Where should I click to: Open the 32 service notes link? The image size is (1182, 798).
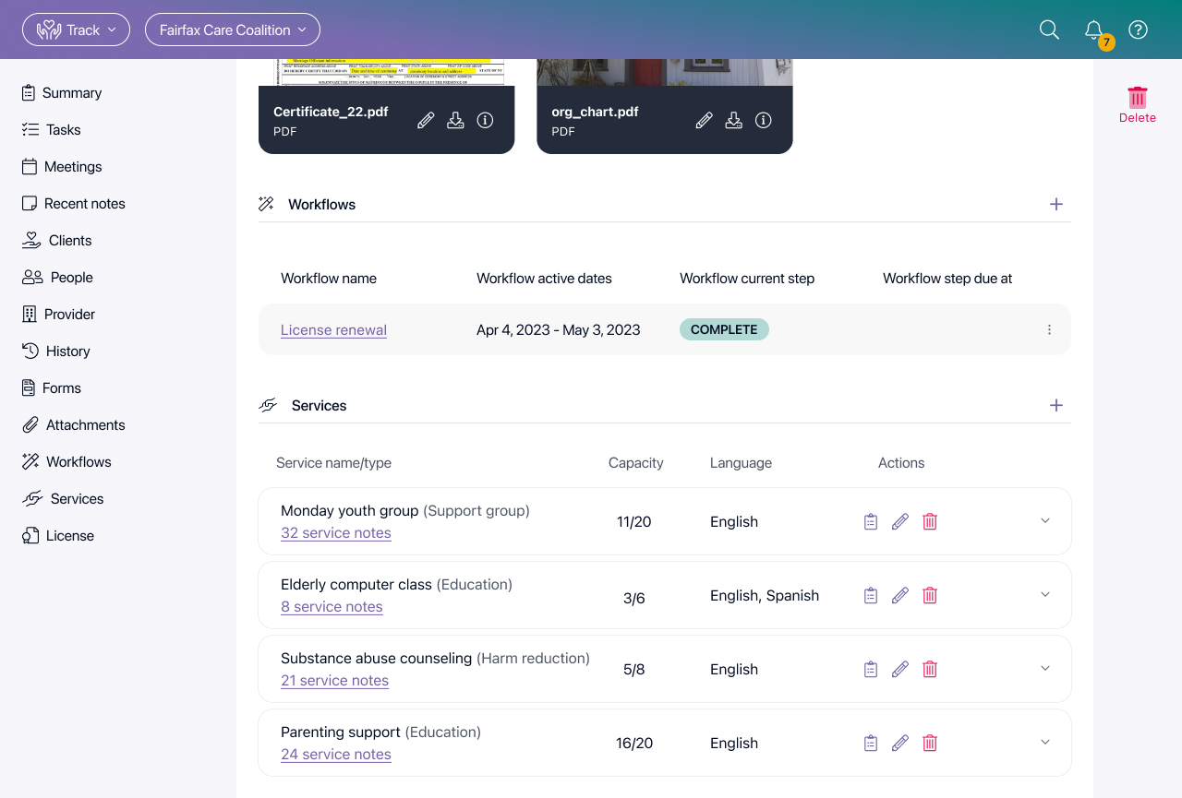point(336,532)
